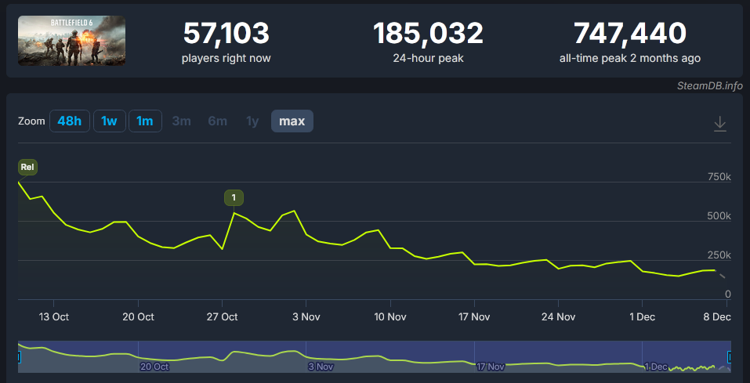750x383 pixels.
Task: Click the 750k y-axis label
Action: 719,177
